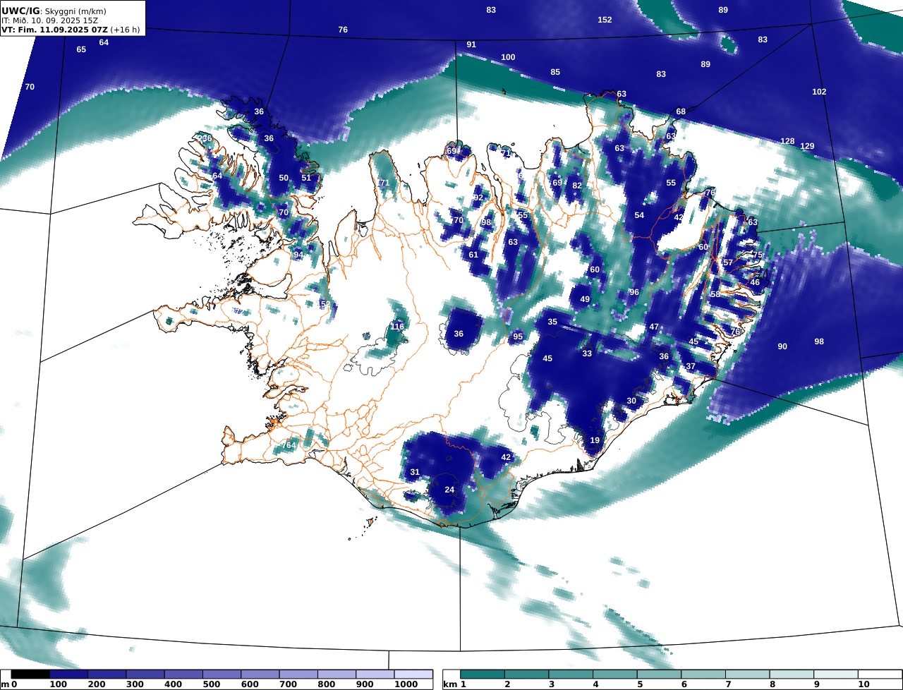This screenshot has height=690, width=903.
Task: Click the value 90 over the sea to the east
Action: (x=782, y=346)
